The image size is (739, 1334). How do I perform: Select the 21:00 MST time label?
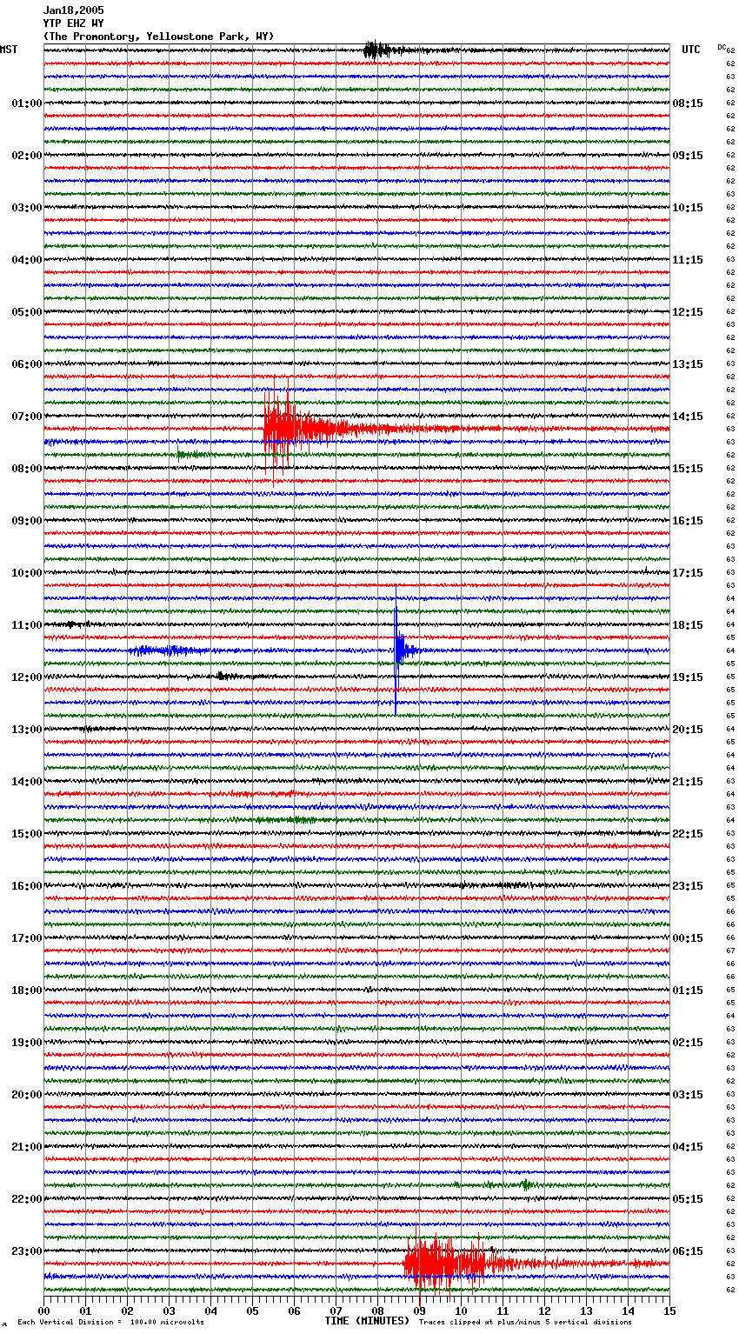(x=27, y=1147)
